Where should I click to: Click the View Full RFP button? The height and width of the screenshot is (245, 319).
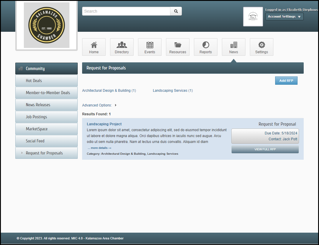click(265, 149)
